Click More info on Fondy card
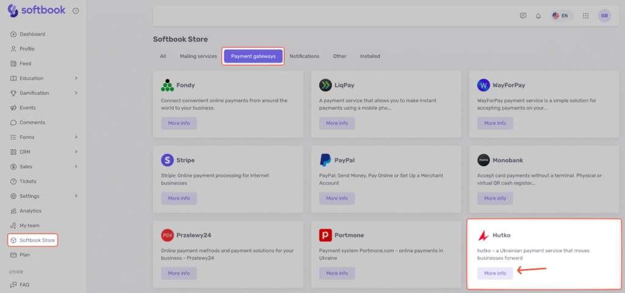The image size is (625, 293). tap(179, 123)
